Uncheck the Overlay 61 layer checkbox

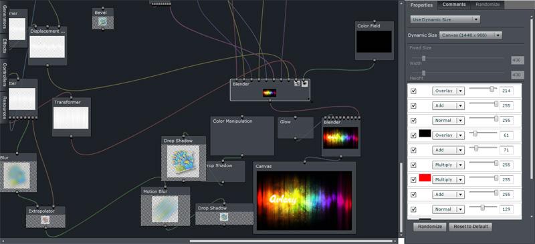coord(413,135)
